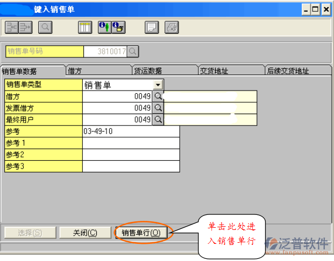The image size is (334, 261).
Task: Maximize the 键入销售单 window
Action: click(315, 10)
